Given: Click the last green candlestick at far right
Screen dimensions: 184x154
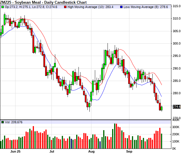Looking at the screenshot, I should [162, 108].
